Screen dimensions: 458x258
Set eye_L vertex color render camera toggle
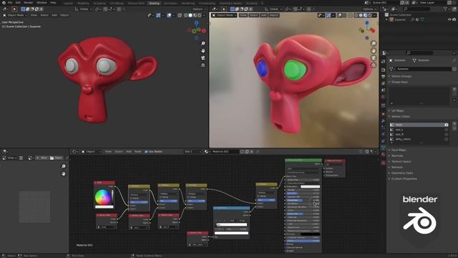click(x=447, y=130)
